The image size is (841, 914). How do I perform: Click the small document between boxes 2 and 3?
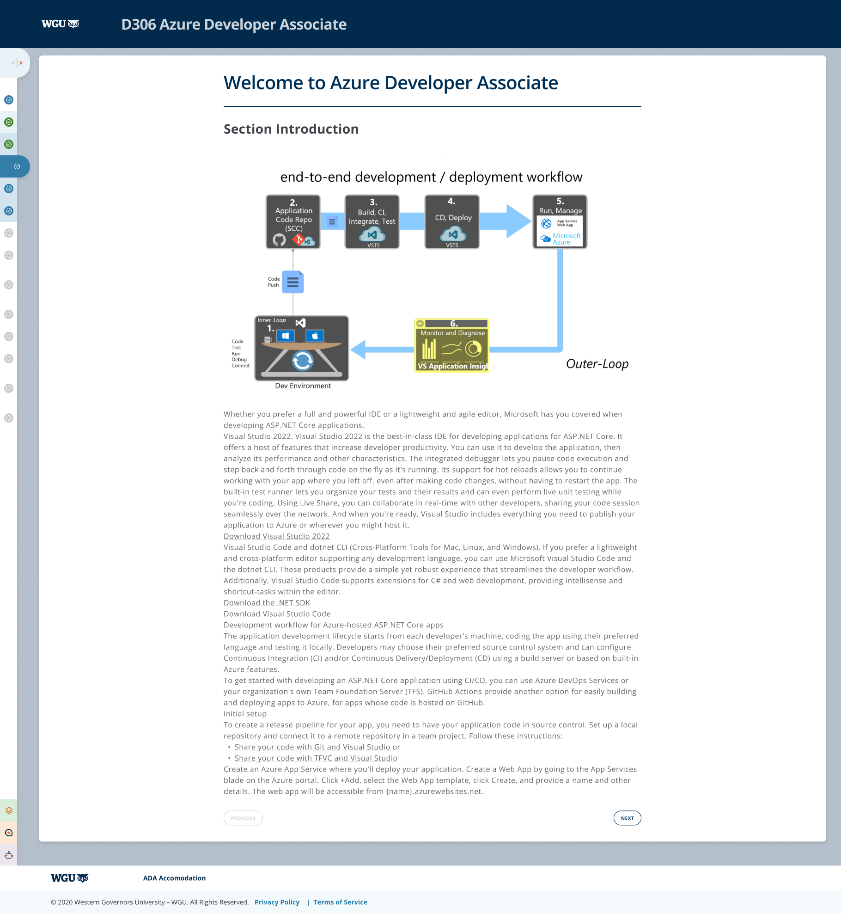tap(332, 222)
